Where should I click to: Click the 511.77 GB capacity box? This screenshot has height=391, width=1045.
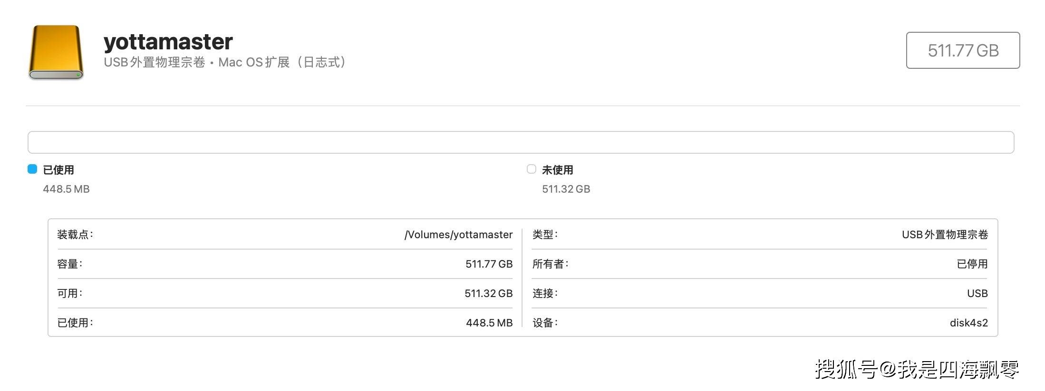point(963,50)
